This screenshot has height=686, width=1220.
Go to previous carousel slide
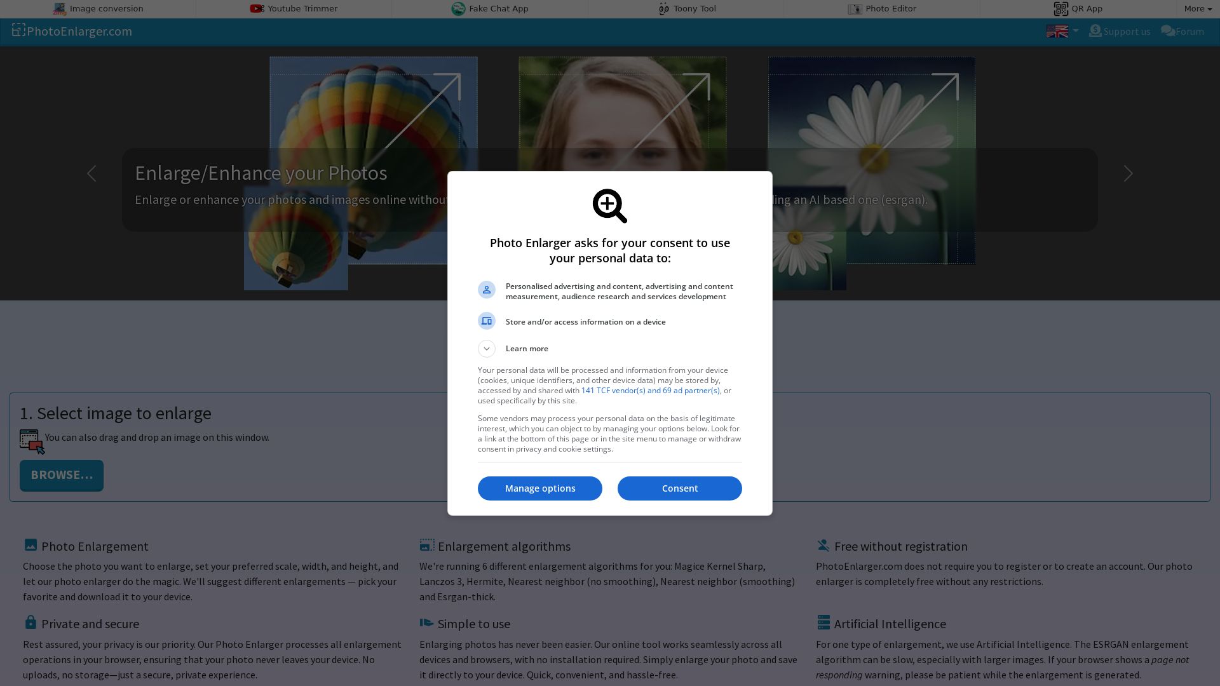point(91,173)
